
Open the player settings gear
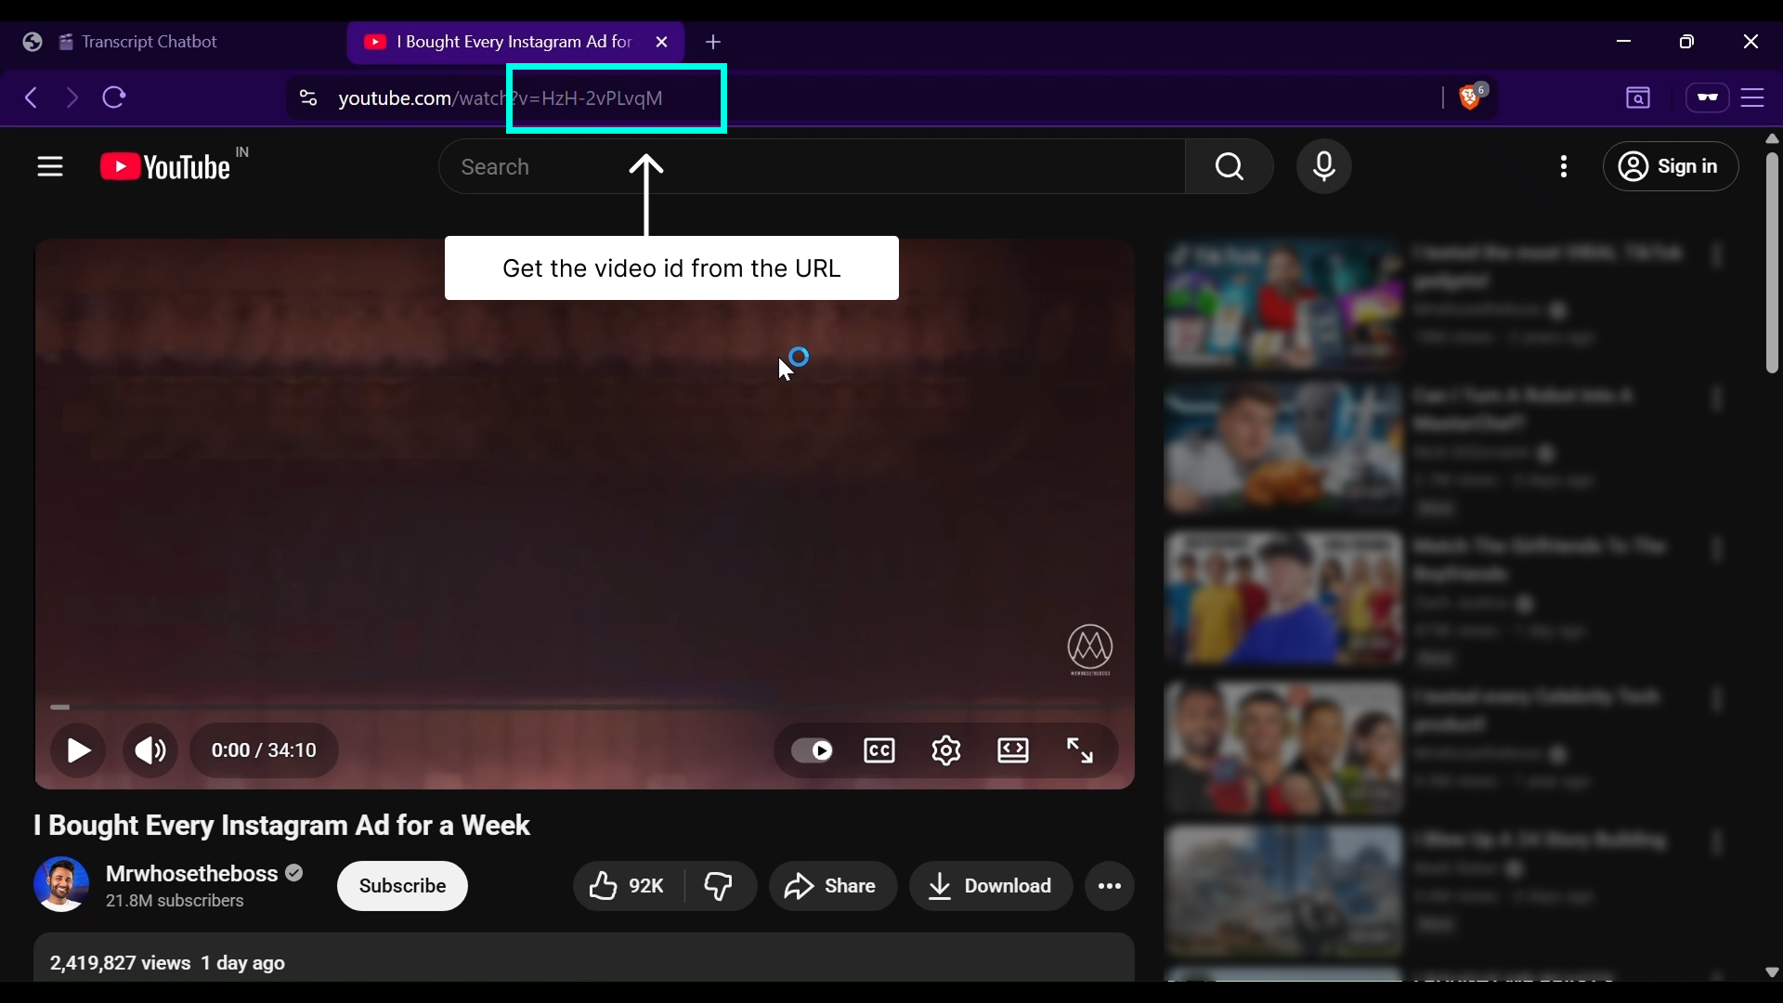(945, 750)
